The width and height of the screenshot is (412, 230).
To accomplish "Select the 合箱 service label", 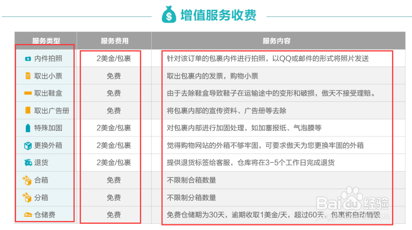I will (x=41, y=180).
